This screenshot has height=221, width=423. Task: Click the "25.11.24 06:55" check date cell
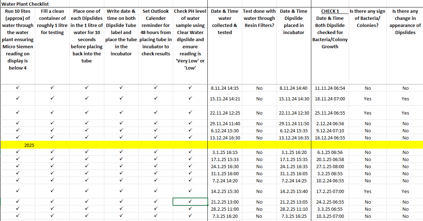click(330, 113)
